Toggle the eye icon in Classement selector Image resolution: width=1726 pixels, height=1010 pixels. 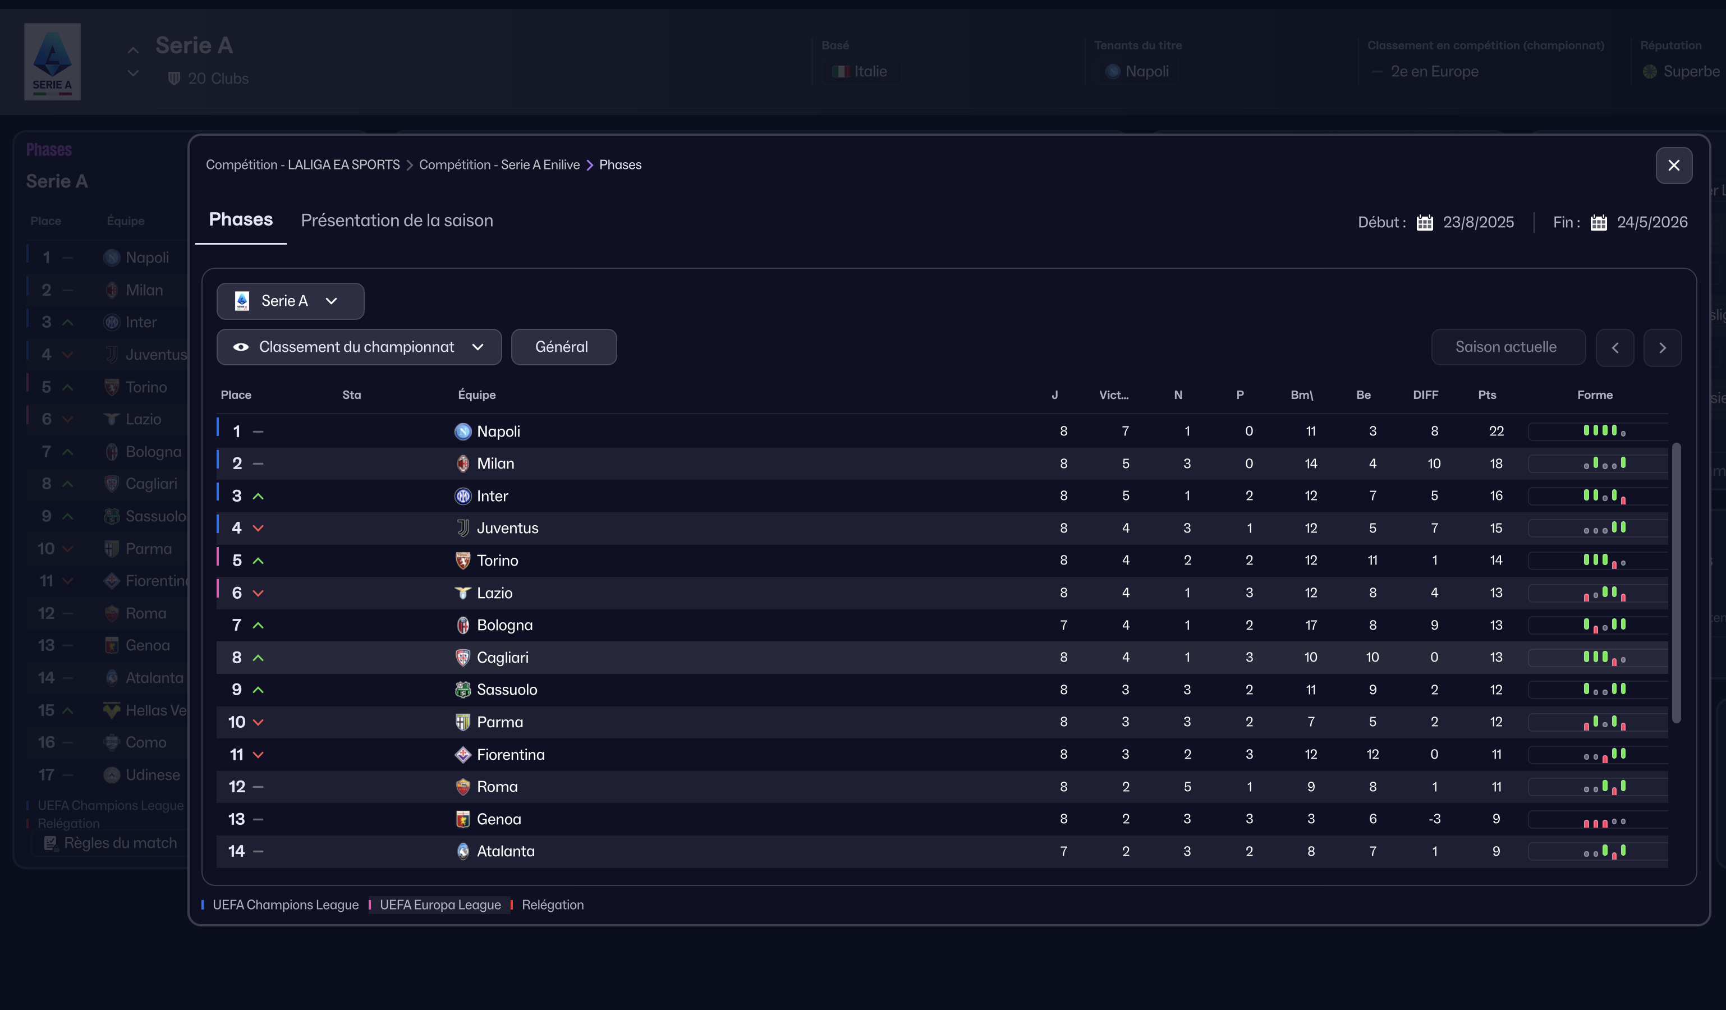(x=241, y=347)
